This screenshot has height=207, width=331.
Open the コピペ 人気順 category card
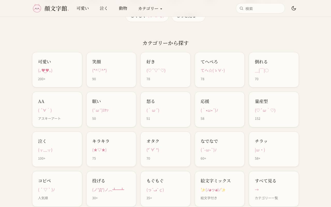coord(57,189)
